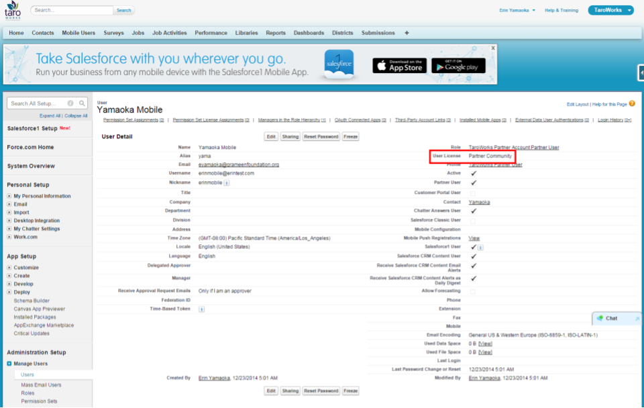This screenshot has height=408, width=644.
Task: Open the user's email address link
Action: 239,165
